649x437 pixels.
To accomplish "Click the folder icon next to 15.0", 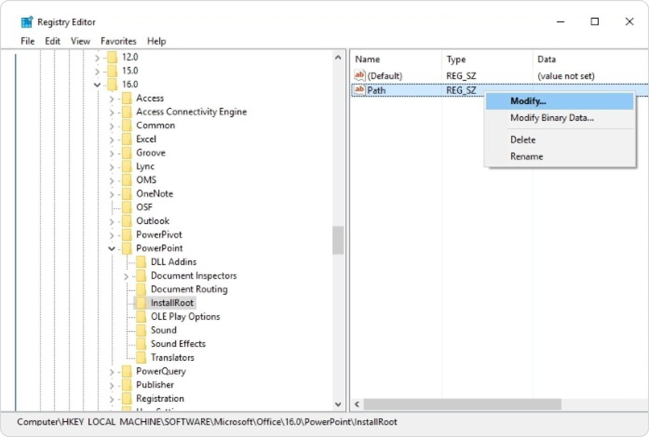I will click(112, 71).
